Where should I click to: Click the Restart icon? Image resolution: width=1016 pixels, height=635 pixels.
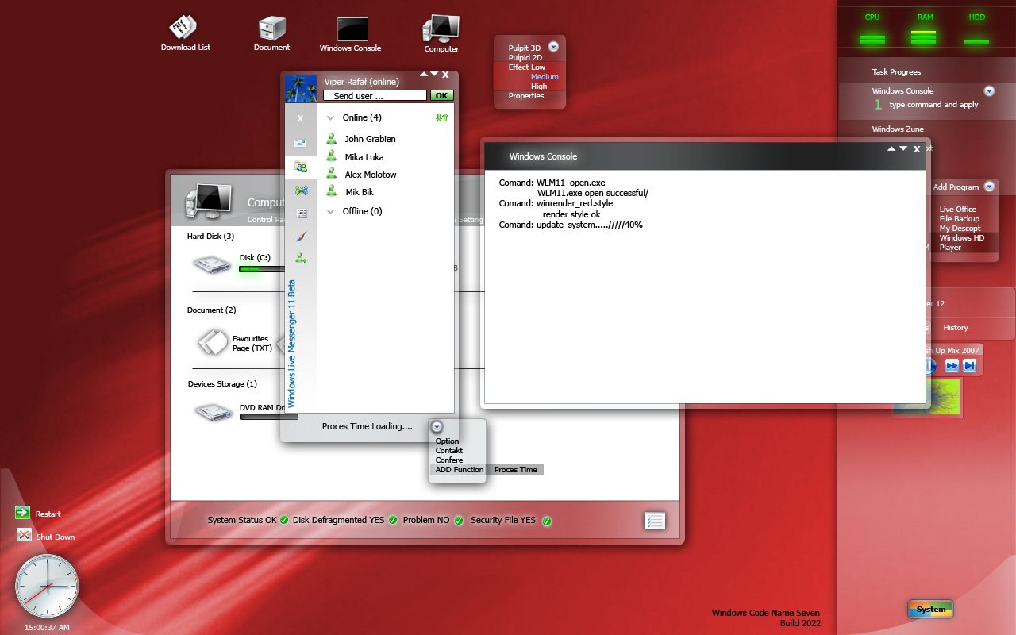click(x=23, y=513)
